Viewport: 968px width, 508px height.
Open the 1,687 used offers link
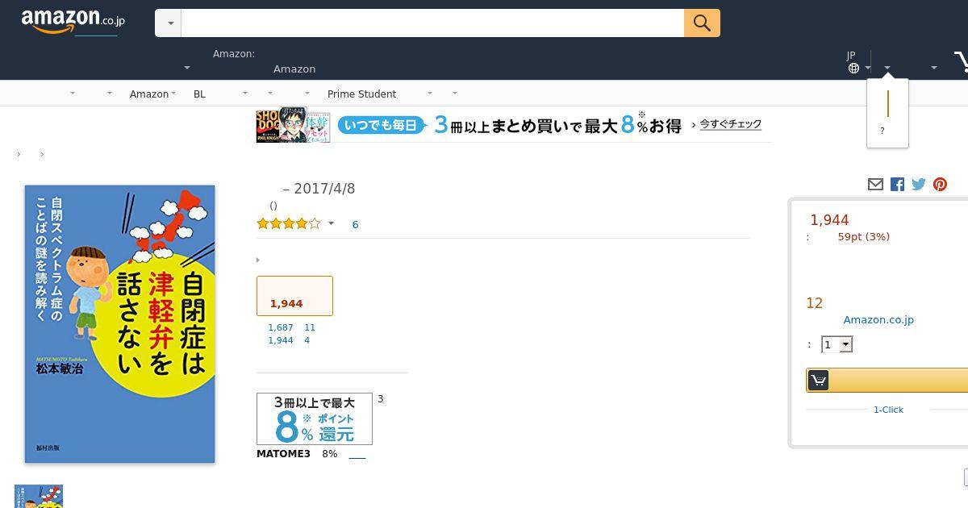click(280, 327)
